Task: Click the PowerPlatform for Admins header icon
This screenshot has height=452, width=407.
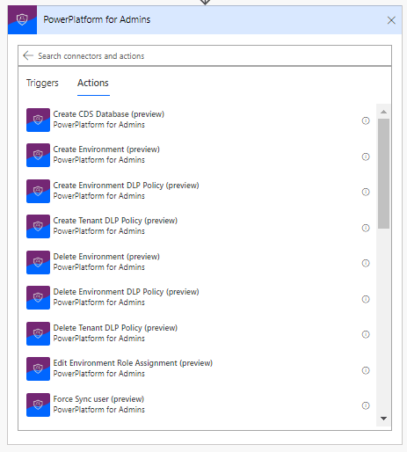Action: [x=22, y=20]
